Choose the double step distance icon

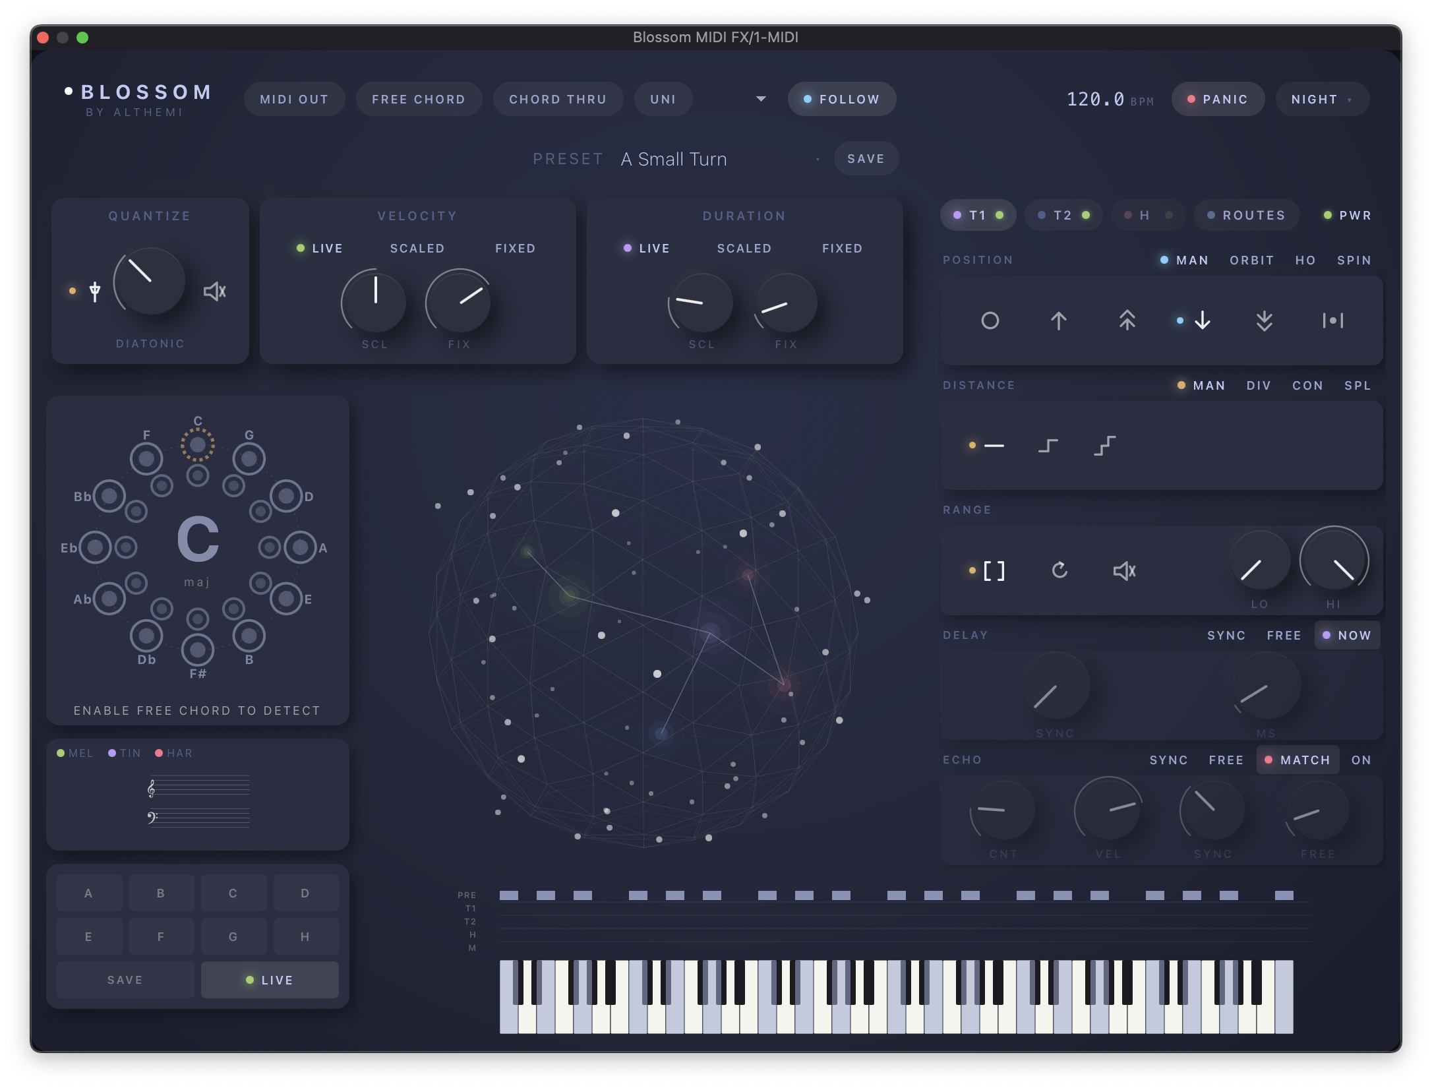(1104, 446)
